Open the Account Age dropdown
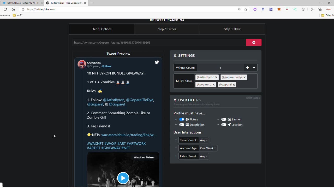This screenshot has width=334, height=188. tap(208, 148)
